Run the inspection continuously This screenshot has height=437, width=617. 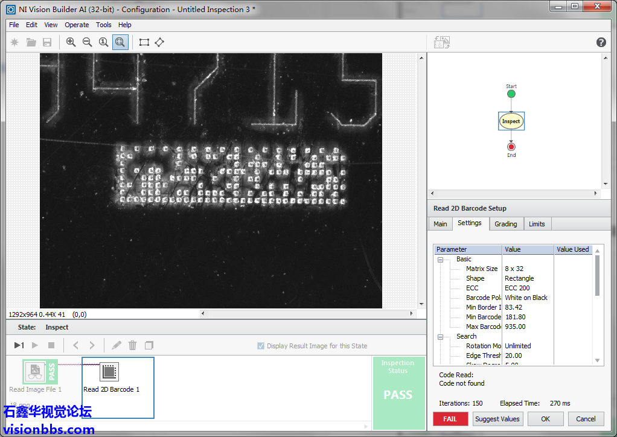click(x=35, y=345)
